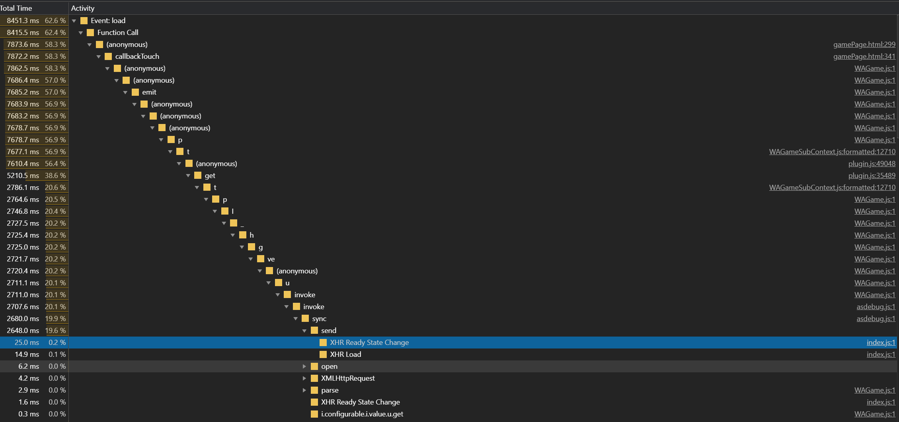Open the asdebug.js:1 link for sync
This screenshot has height=422, width=899.
(x=876, y=319)
